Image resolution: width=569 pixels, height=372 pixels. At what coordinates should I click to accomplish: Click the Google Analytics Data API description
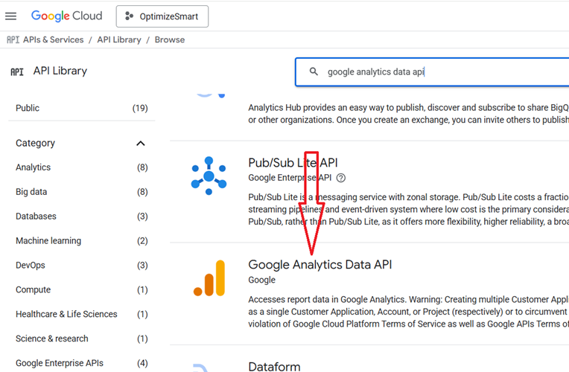409,312
